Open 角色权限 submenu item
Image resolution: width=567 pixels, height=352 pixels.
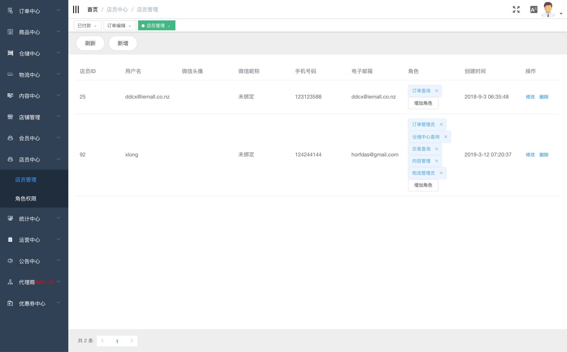pyautogui.click(x=26, y=198)
